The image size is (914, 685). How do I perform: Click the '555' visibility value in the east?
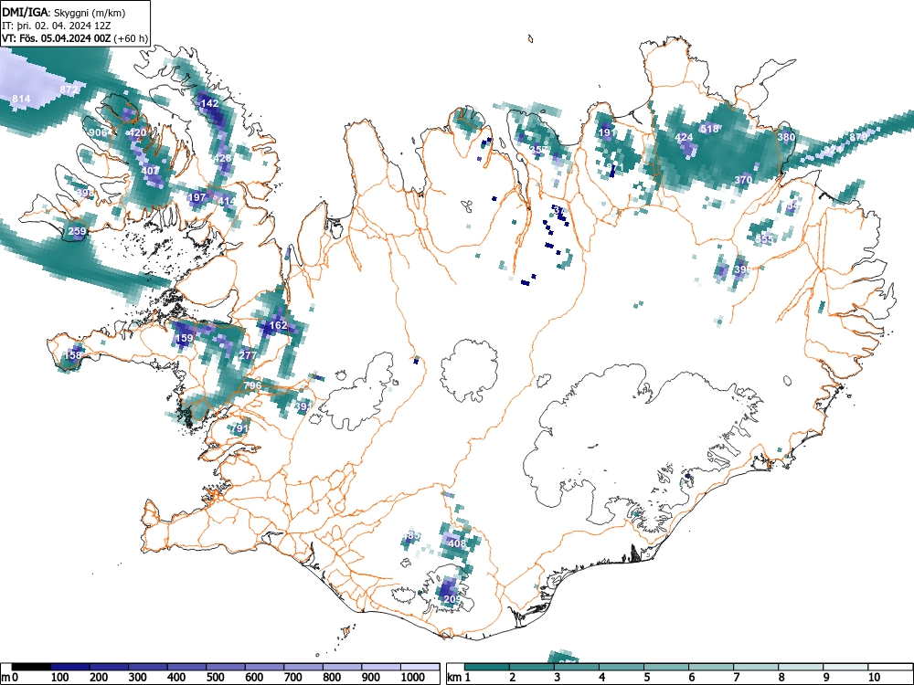(x=764, y=239)
